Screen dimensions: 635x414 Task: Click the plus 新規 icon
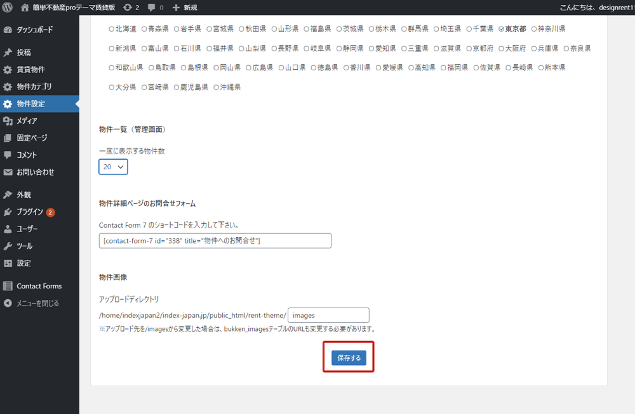click(177, 8)
